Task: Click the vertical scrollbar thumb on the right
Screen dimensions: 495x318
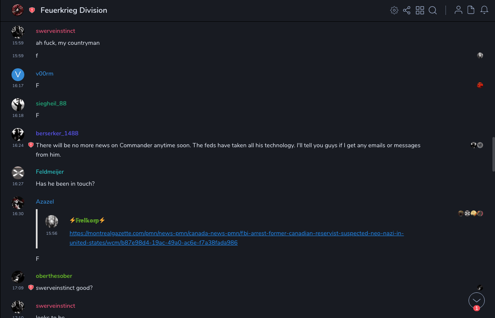Action: pyautogui.click(x=493, y=154)
